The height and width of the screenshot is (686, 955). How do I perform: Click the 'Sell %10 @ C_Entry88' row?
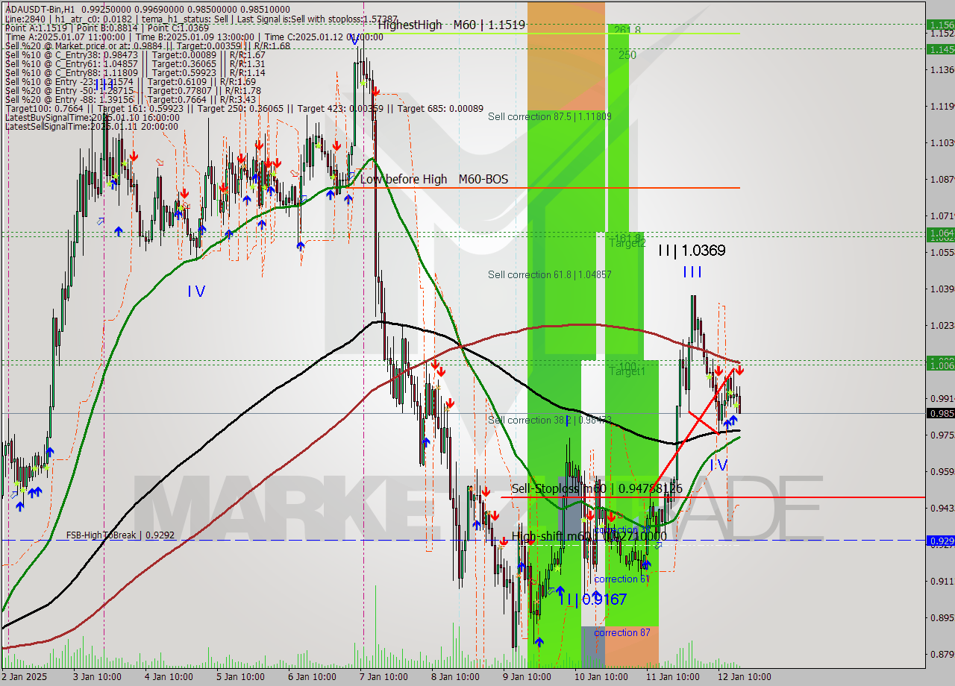click(135, 72)
